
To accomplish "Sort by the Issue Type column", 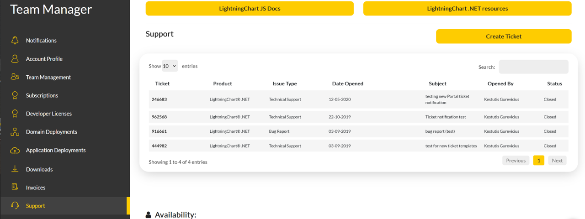I will click(285, 83).
